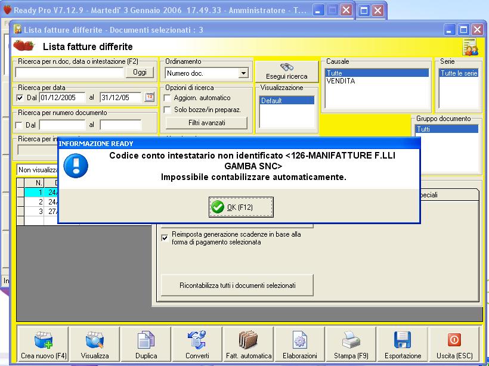Click the document number al input field
This screenshot has height=366, width=489.
pos(120,125)
